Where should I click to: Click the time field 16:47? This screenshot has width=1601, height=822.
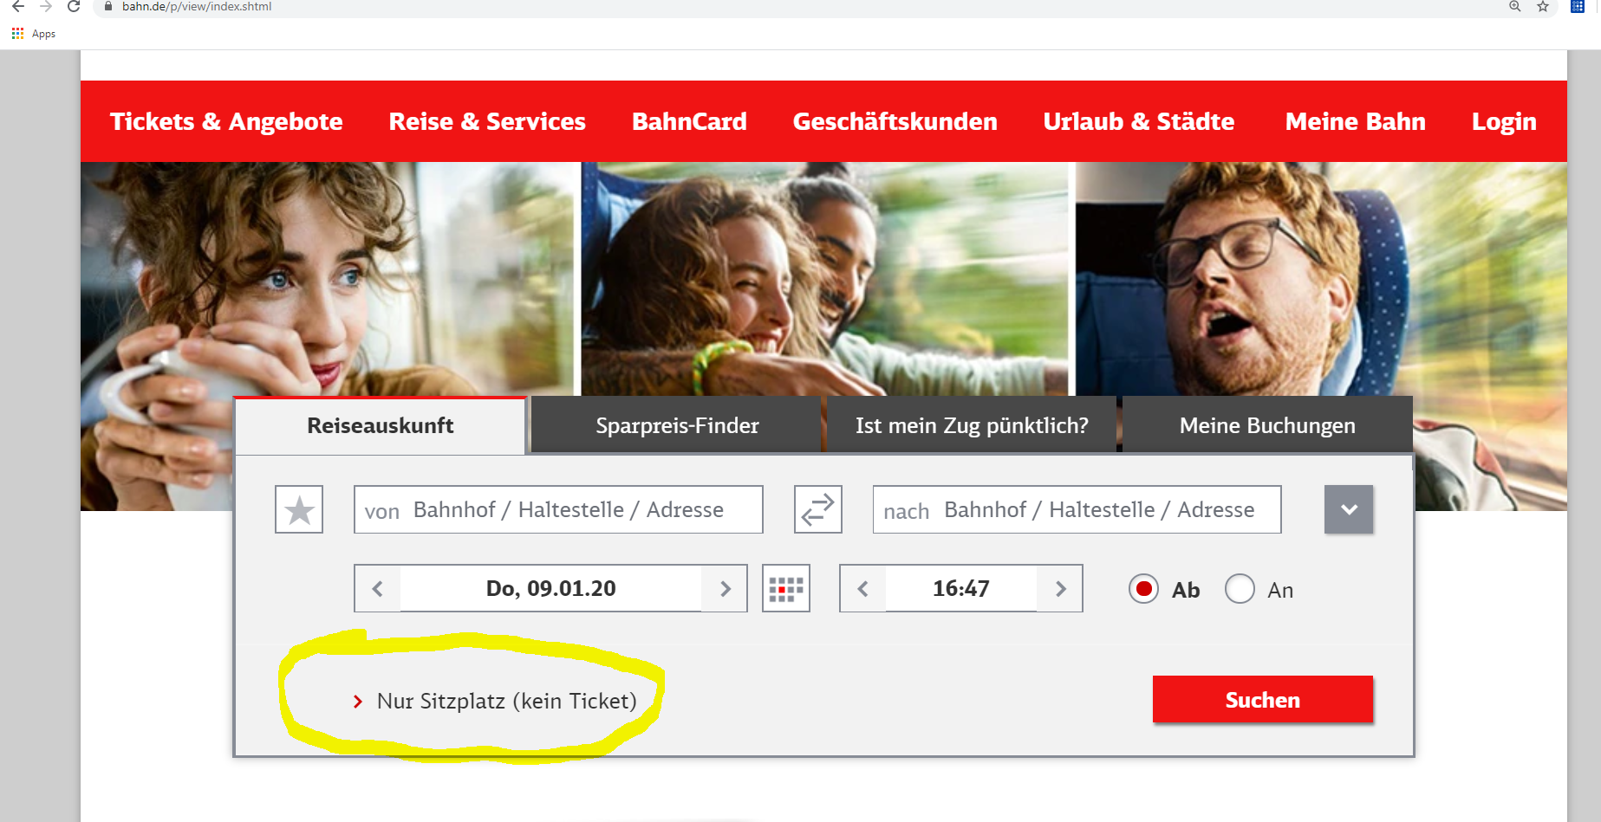960,589
